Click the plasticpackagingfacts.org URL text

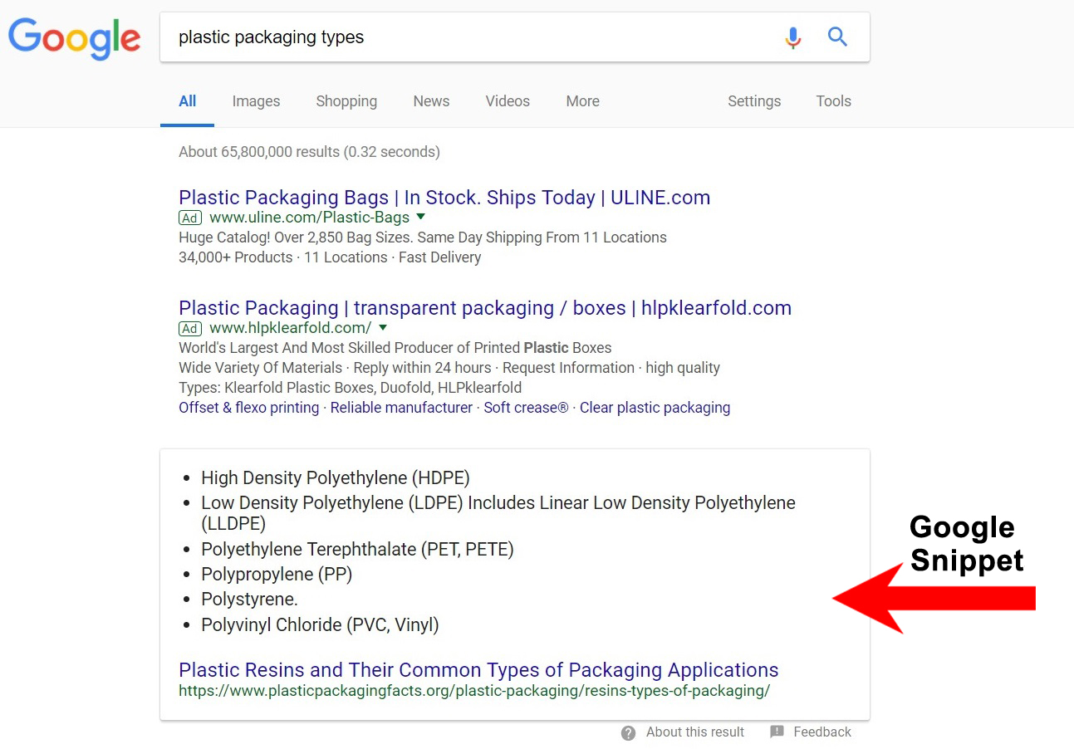point(474,691)
